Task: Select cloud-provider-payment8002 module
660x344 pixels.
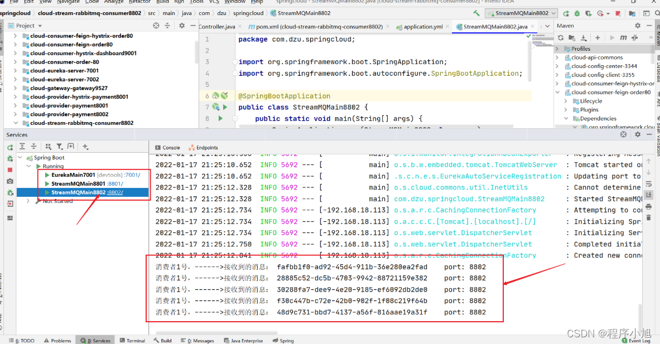Action: coord(69,114)
